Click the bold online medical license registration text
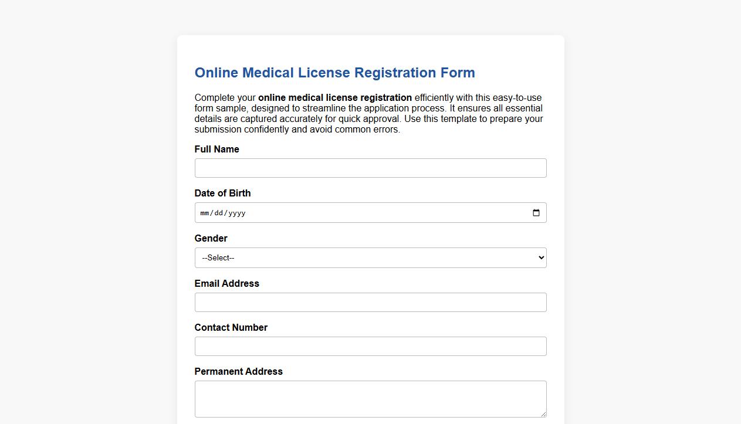The height and width of the screenshot is (424, 741). 335,97
